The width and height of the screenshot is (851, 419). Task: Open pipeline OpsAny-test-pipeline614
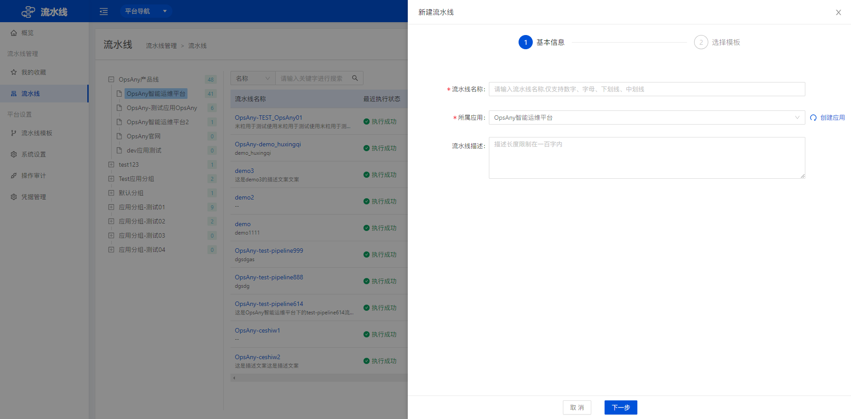tap(269, 304)
